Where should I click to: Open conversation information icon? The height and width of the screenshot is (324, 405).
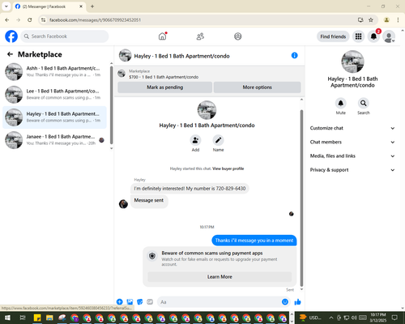click(295, 55)
